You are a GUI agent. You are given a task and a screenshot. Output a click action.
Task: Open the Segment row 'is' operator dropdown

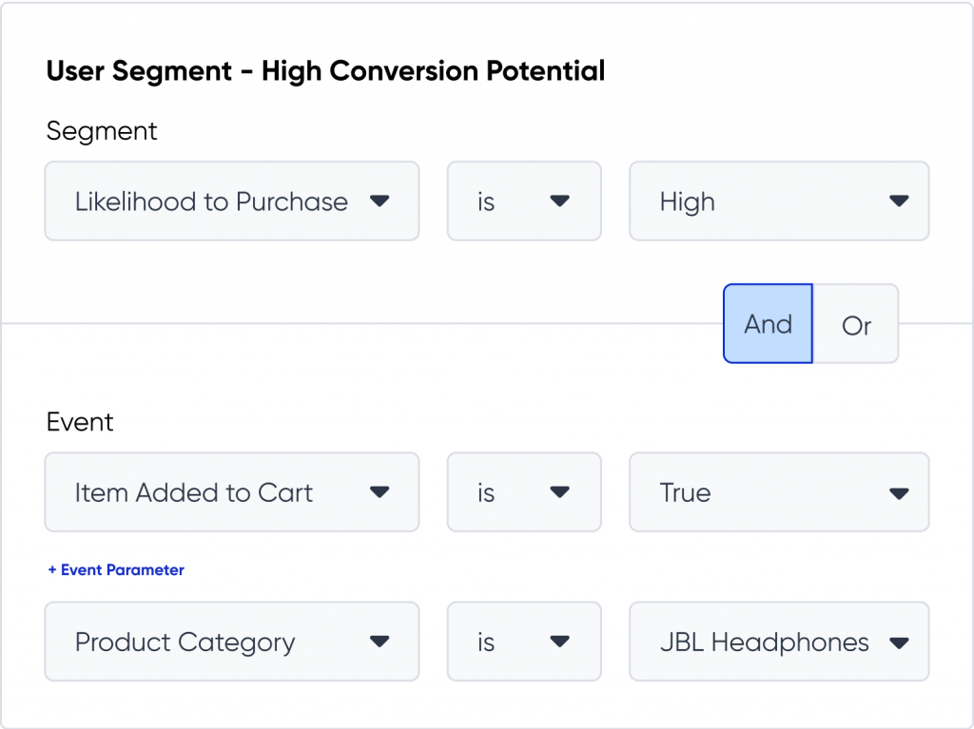click(524, 201)
